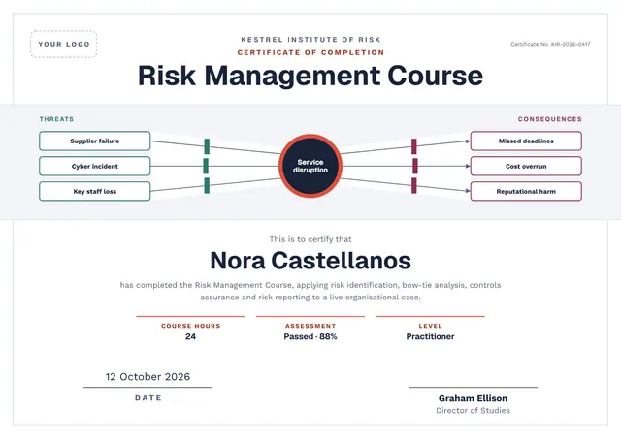Image resolution: width=621 pixels, height=439 pixels.
Task: Click the maroon barrier before Reputational harm
Action: tap(414, 185)
